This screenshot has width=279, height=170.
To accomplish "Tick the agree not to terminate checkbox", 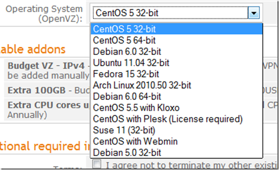I will [97, 164].
